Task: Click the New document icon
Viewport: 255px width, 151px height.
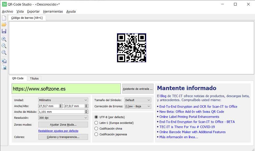Action: 4,18
